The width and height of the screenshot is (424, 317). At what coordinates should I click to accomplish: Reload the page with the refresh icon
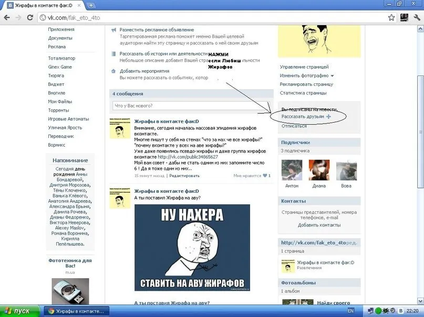[x=30, y=18]
